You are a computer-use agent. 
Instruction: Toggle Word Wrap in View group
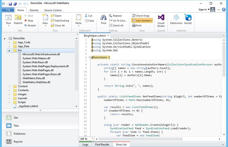coord(141,16)
